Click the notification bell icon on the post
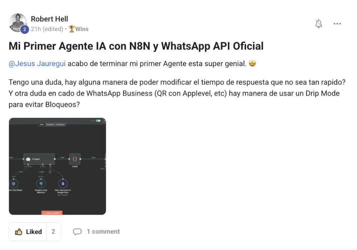Viewport: 357px width, 250px height. (319, 24)
